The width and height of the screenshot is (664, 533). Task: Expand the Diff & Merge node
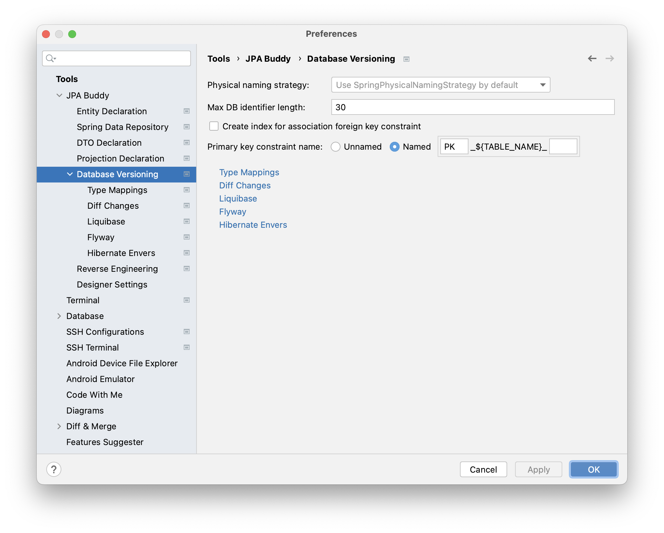click(x=59, y=426)
